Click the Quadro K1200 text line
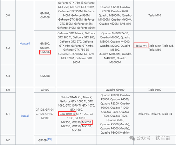The height and width of the screenshot is (145, 176). [x=115, y=7]
